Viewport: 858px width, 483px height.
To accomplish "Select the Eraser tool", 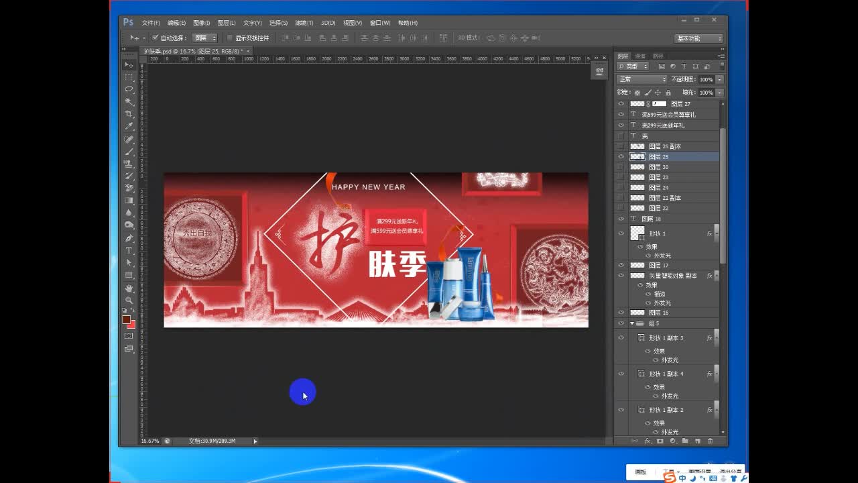I will pos(129,188).
